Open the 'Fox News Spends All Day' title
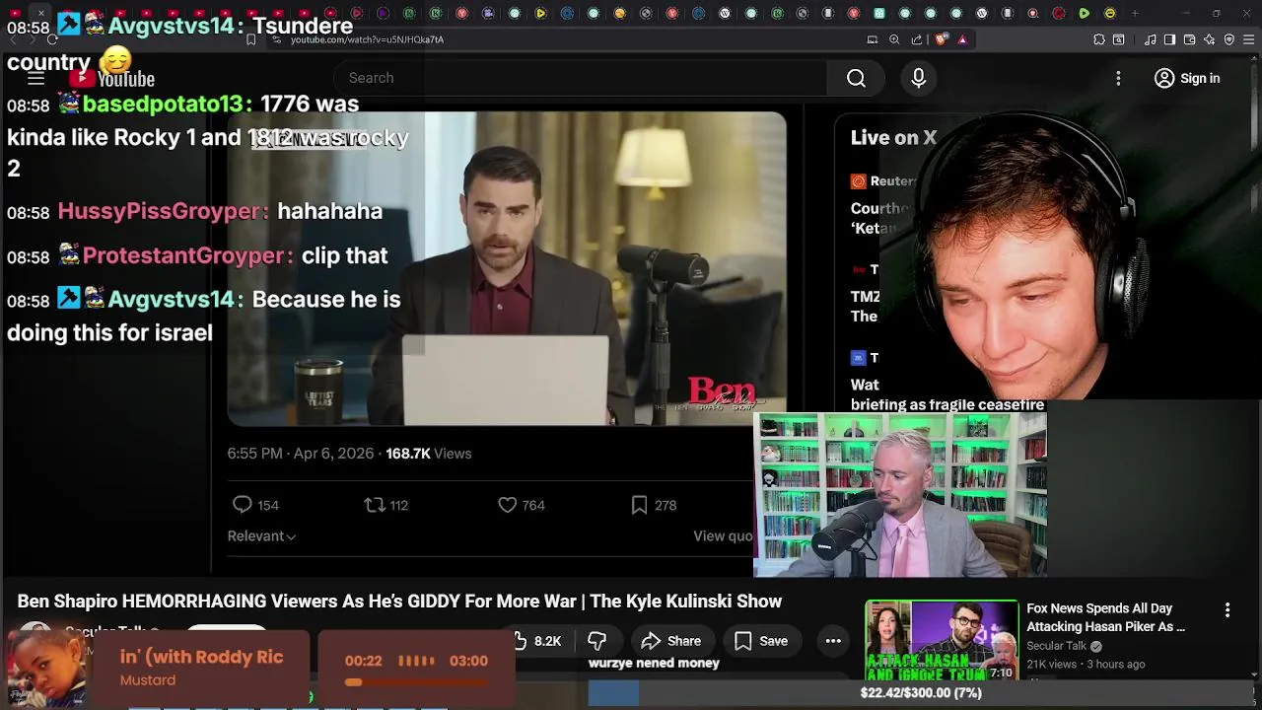Viewport: 1262px width, 710px height. (x=1105, y=617)
